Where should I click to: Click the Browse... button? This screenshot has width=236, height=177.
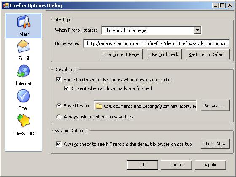[215, 106]
